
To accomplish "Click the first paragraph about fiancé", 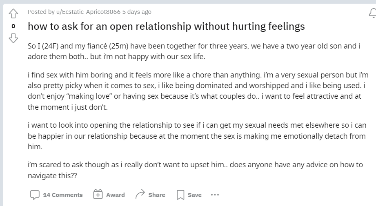I will coord(194,51).
